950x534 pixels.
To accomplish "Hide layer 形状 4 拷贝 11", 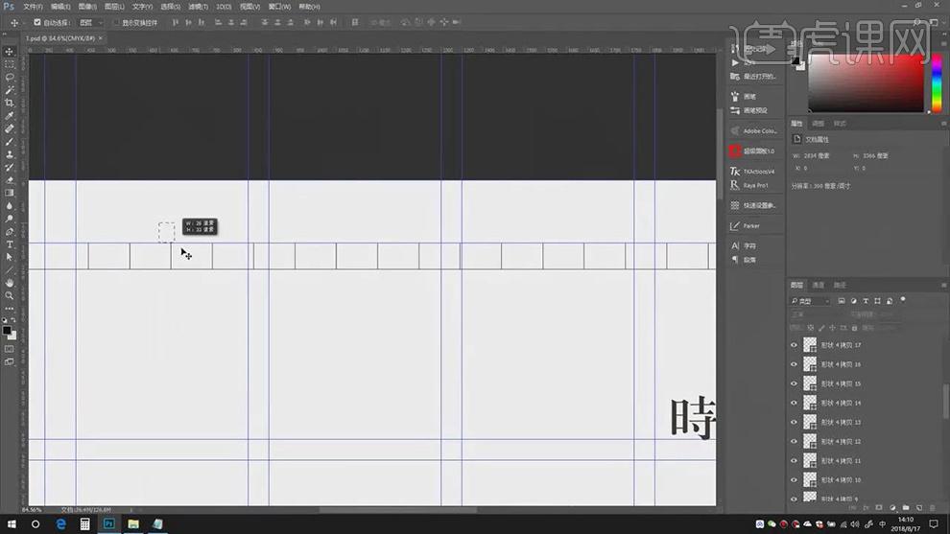I will [x=794, y=461].
